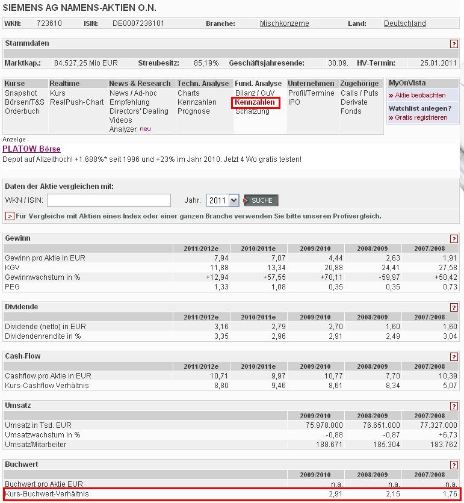Open help icon for Dividende section
The width and height of the screenshot is (464, 503).
[453, 307]
